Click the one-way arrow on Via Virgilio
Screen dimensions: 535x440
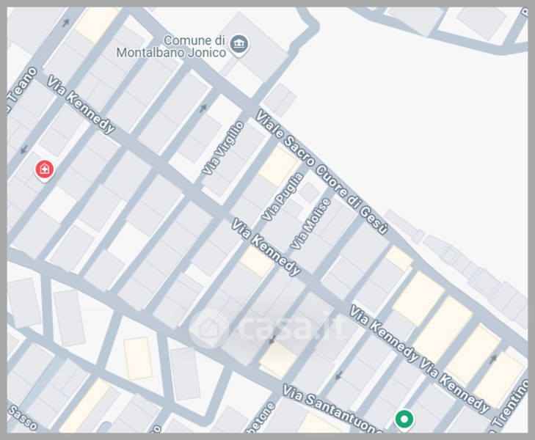pyautogui.click(x=203, y=109)
